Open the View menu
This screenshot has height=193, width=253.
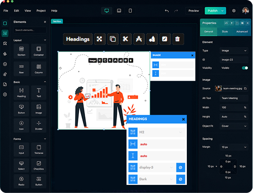click(28, 11)
